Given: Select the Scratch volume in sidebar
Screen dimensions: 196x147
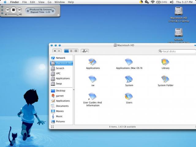Looking at the screenshot, I should [x=61, y=68].
